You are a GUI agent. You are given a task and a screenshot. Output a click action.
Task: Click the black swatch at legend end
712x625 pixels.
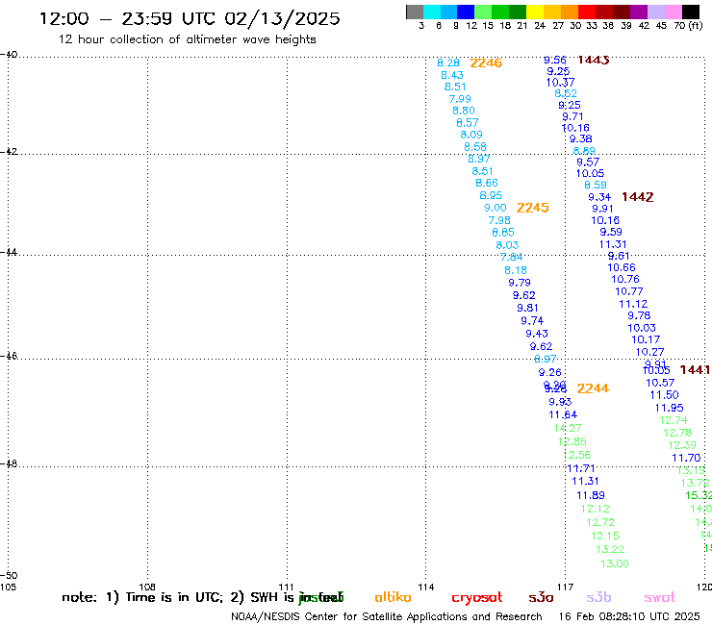pos(691,12)
